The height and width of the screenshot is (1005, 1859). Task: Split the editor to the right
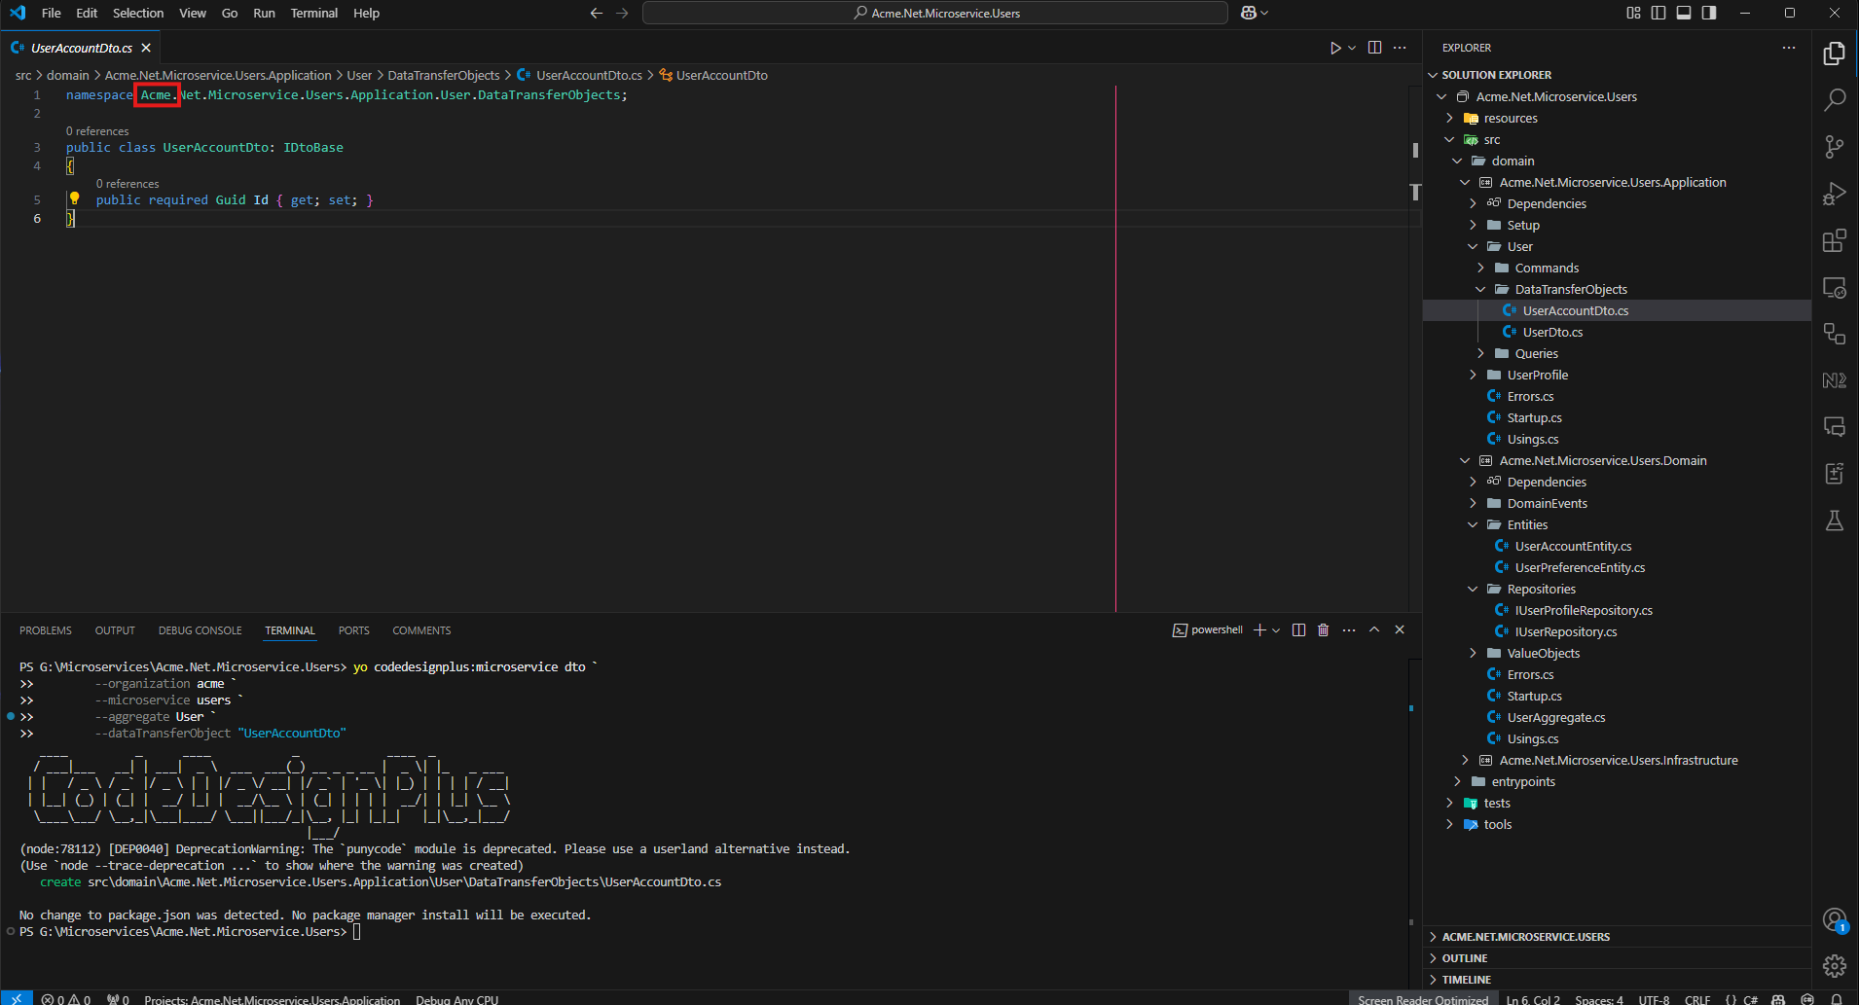[x=1374, y=48]
